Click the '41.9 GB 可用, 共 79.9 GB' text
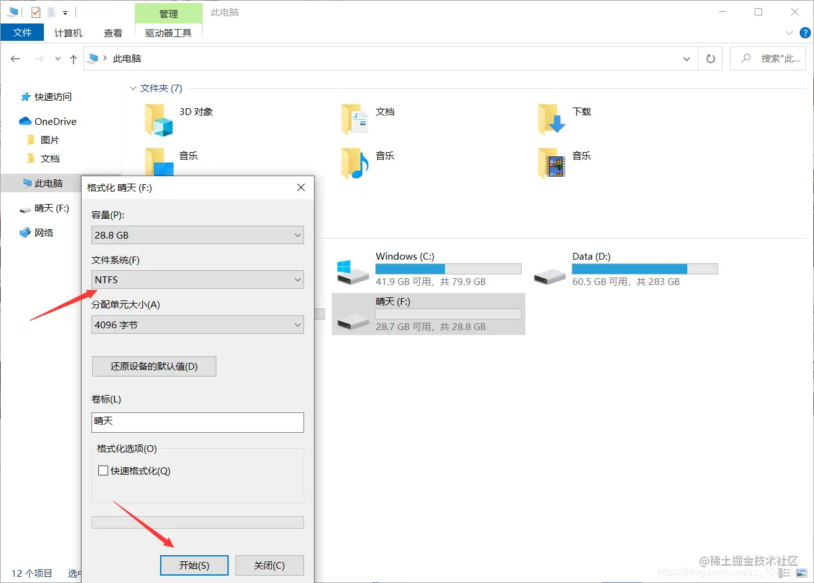The image size is (814, 583). (431, 281)
